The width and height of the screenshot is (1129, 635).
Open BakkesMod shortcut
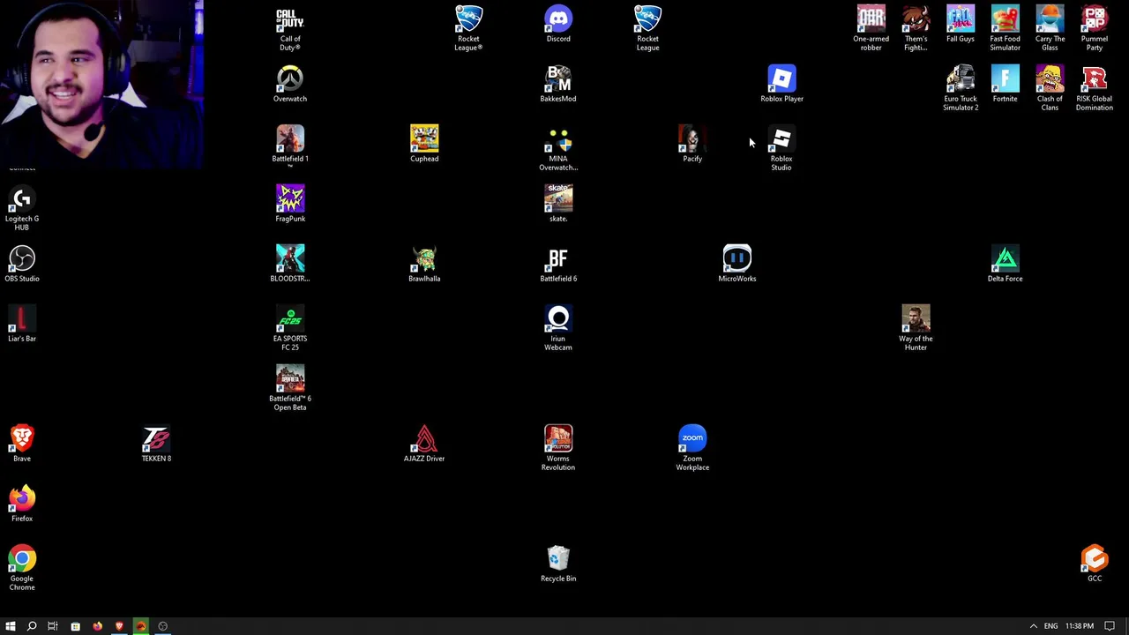558,84
